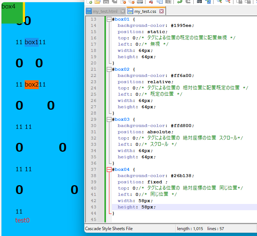Click the Print toolbar icon
The image size is (257, 236).
tap(140, 1)
